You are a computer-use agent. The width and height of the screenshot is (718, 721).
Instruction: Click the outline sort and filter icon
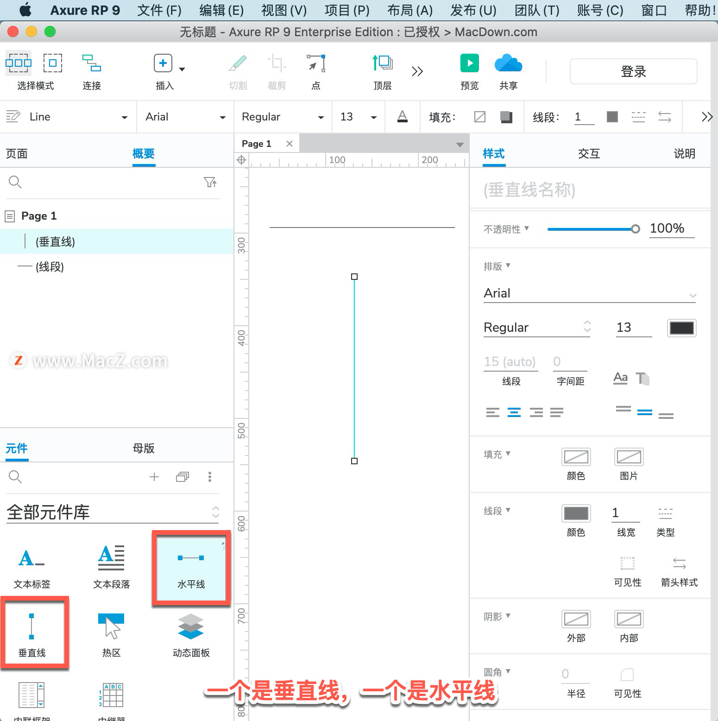click(x=210, y=182)
